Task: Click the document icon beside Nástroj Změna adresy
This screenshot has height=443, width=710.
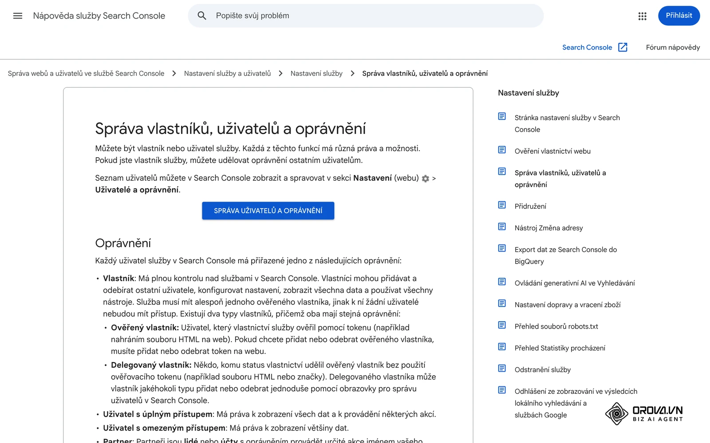Action: coord(502,226)
